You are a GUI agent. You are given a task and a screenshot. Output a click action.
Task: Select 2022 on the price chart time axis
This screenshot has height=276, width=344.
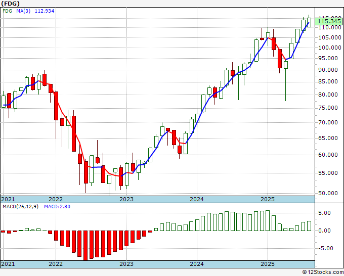click(56, 199)
